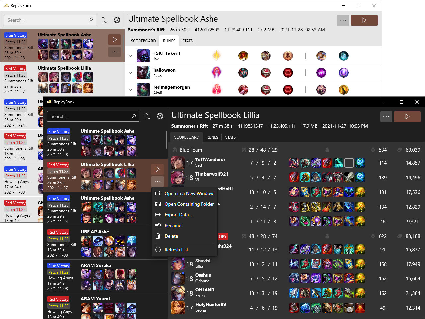Viewport: 425px width, 319px height.
Task: Click TuffWanderer Sett champion portrait
Action: pyautogui.click(x=178, y=163)
